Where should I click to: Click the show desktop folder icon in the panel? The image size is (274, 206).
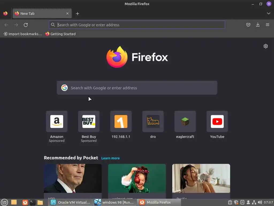tap(14, 202)
